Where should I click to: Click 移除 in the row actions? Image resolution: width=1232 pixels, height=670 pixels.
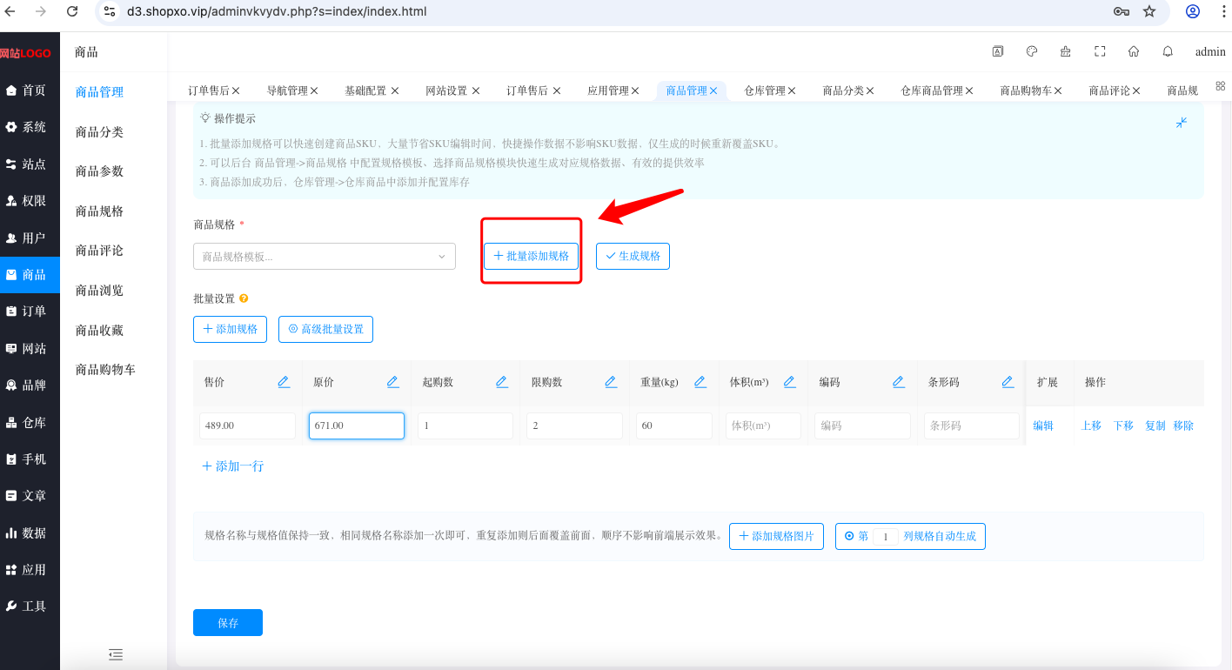click(1183, 425)
